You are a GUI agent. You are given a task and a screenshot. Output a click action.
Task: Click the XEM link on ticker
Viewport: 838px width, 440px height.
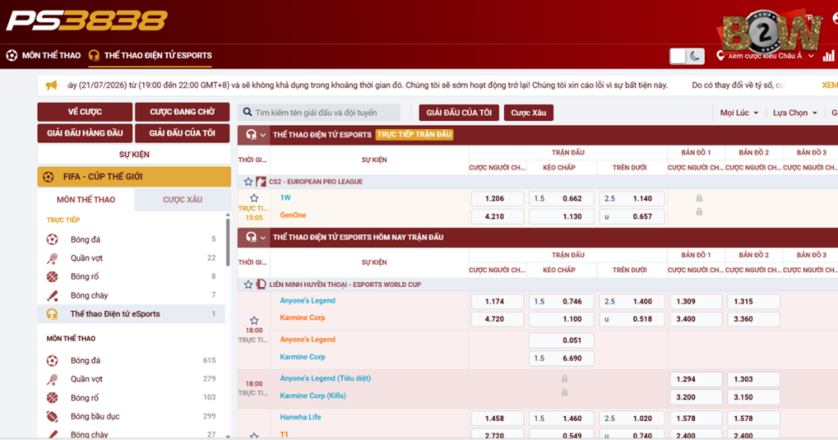pyautogui.click(x=830, y=85)
